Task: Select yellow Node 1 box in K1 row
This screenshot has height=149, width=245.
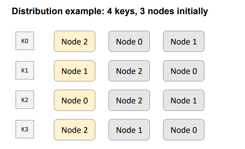Action: click(x=74, y=71)
